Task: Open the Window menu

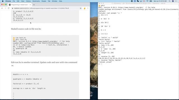Action: [x=55, y=1]
